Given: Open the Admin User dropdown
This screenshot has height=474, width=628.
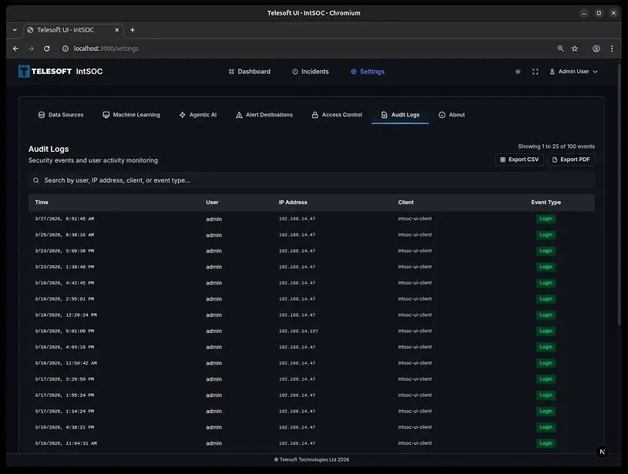Looking at the screenshot, I should 573,72.
